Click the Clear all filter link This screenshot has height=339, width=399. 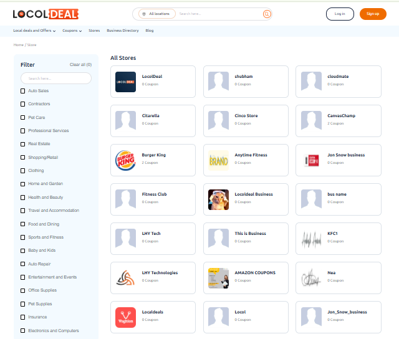(80, 65)
